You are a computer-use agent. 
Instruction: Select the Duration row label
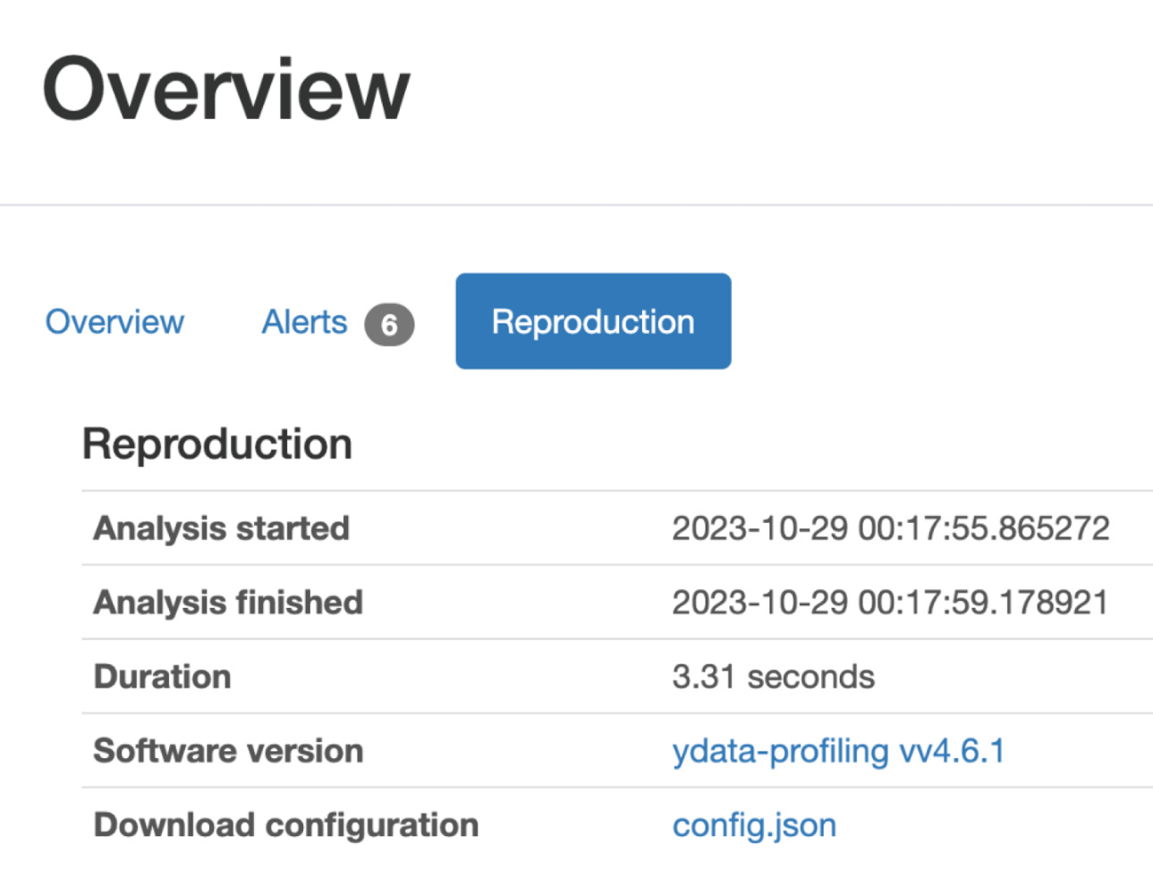(x=162, y=677)
